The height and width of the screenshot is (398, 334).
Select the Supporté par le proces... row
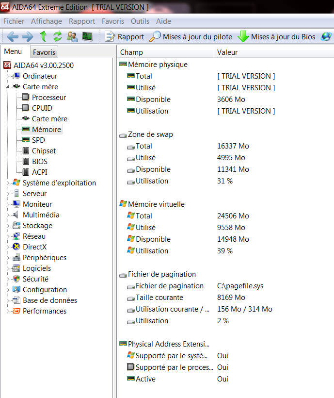pyautogui.click(x=177, y=367)
